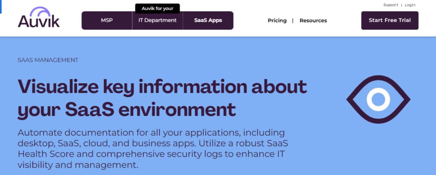Viewport: 436px width, 175px height.
Task: Click the blue bar in the top-left corner
Action: tap(1, 6)
